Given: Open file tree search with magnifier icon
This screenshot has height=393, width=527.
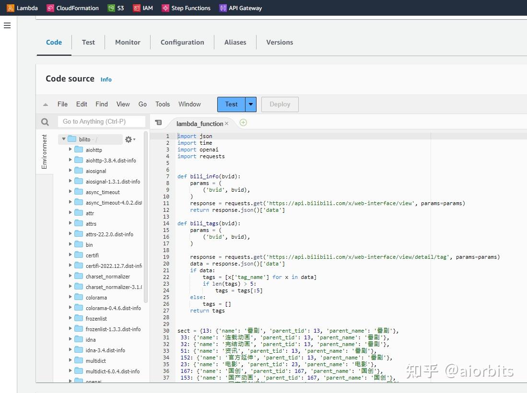Looking at the screenshot, I should click(45, 122).
